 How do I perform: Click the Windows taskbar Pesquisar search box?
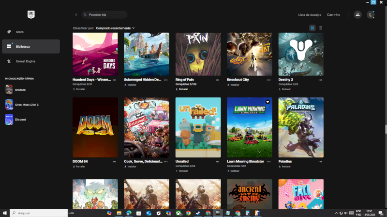pyautogui.click(x=39, y=213)
